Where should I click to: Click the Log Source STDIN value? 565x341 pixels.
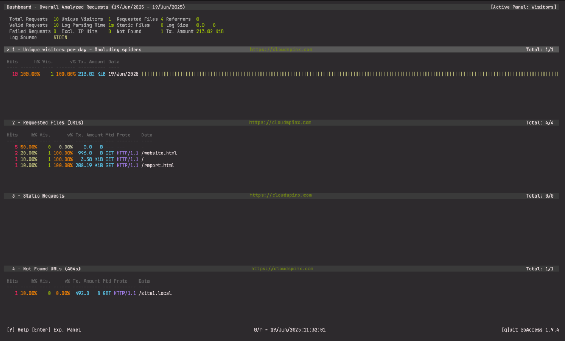[x=59, y=37]
